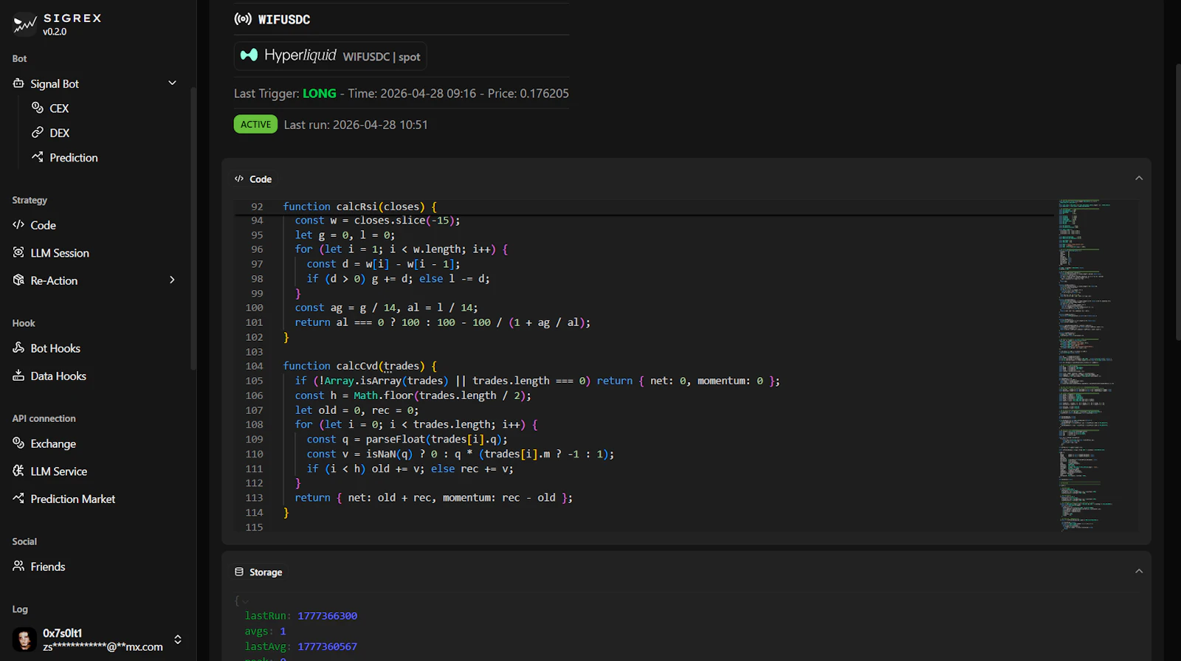Click the lastAvg value 1777360567
This screenshot has height=661, width=1181.
pyautogui.click(x=327, y=646)
